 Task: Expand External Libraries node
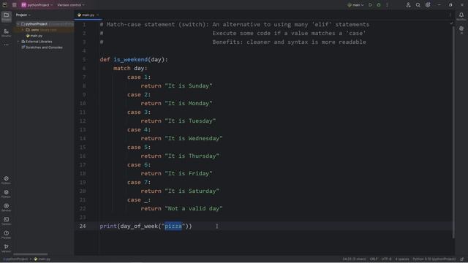[x=18, y=42]
